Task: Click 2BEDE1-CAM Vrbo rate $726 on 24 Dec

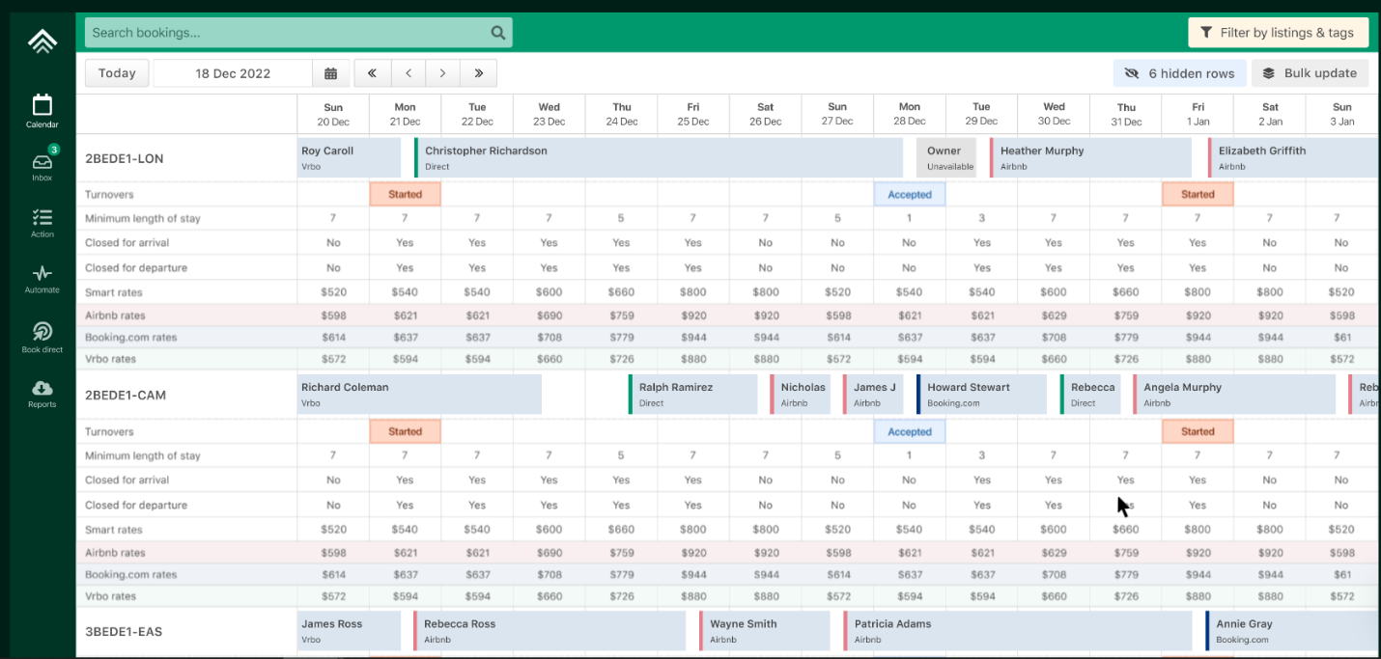Action: pos(621,596)
